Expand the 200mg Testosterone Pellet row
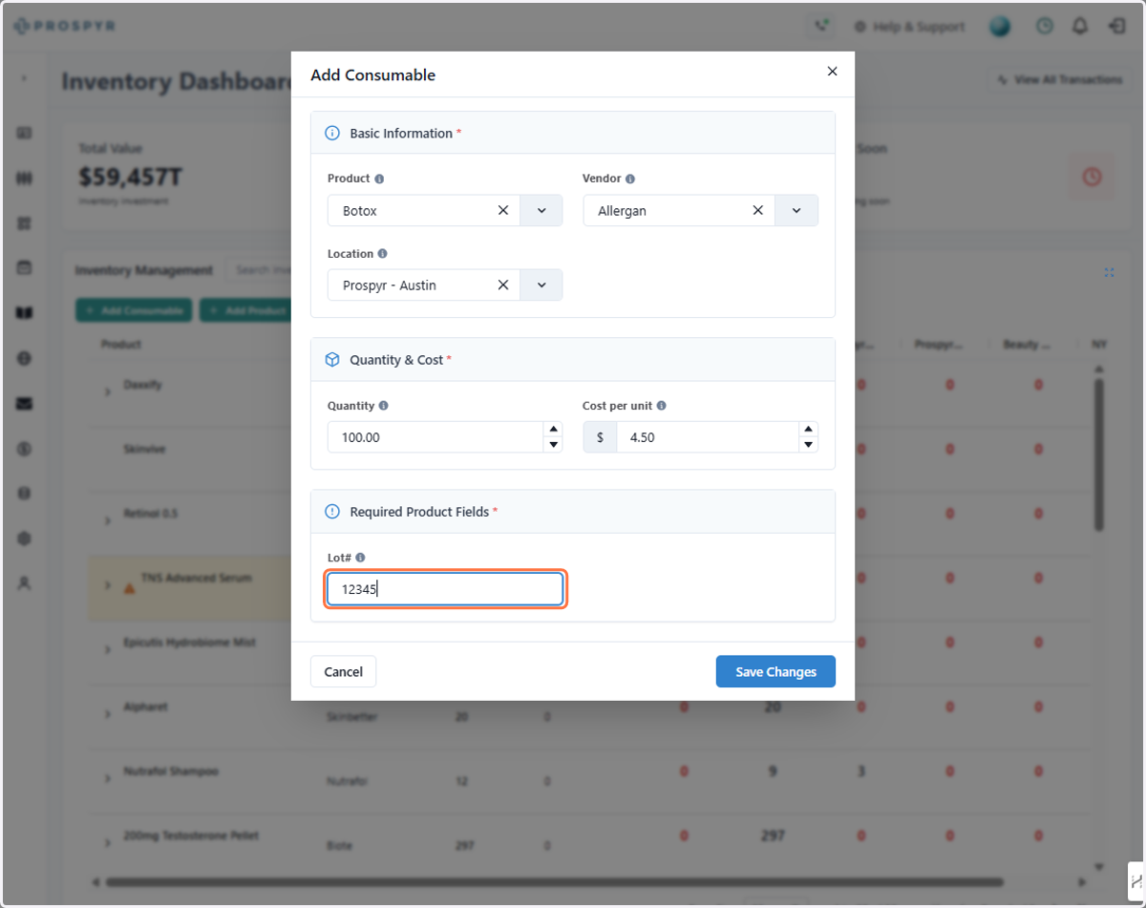The width and height of the screenshot is (1146, 908). (107, 842)
